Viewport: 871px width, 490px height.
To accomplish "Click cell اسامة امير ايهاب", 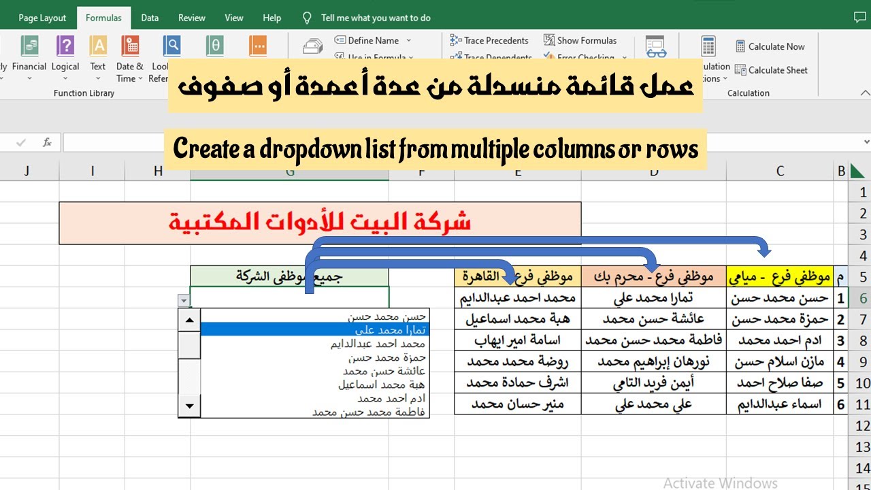I will (x=518, y=340).
